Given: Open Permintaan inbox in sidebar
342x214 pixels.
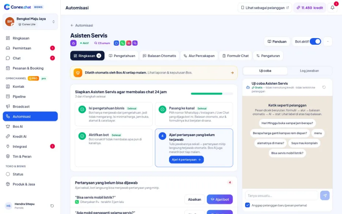Looking at the screenshot, I should [x=30, y=48].
